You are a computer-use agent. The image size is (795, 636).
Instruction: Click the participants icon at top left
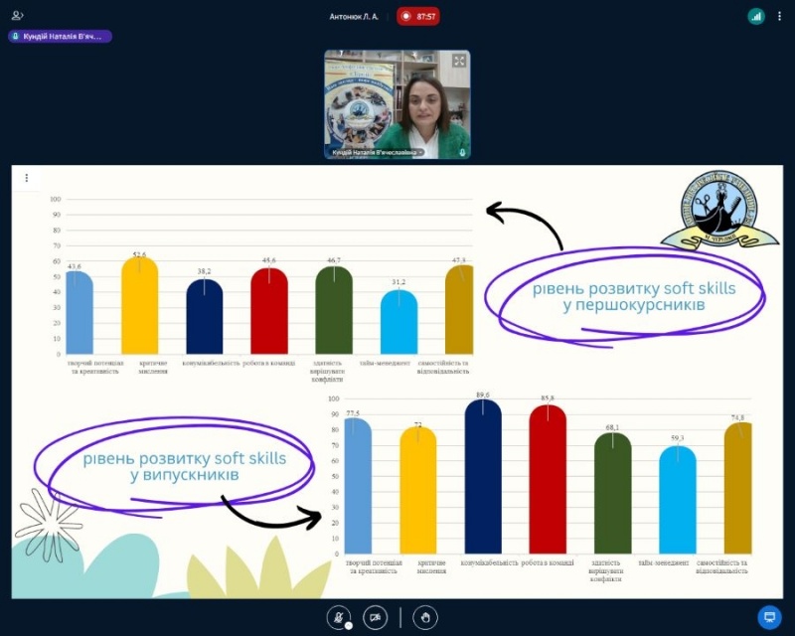point(17,16)
